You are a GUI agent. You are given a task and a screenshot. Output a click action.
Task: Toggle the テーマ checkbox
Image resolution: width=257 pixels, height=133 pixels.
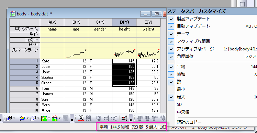click(171, 34)
